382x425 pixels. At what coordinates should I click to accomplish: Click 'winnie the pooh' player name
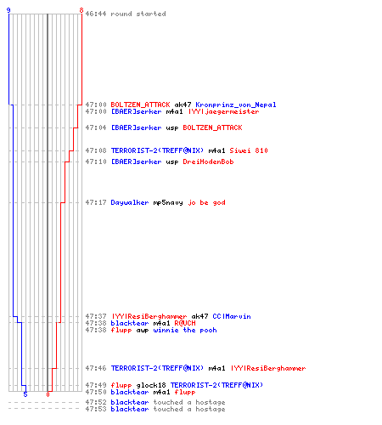point(185,330)
